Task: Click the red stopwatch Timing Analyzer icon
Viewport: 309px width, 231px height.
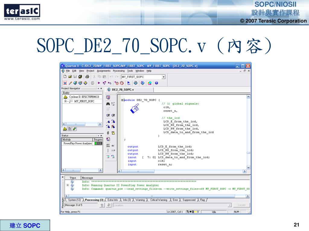Action: point(122,83)
